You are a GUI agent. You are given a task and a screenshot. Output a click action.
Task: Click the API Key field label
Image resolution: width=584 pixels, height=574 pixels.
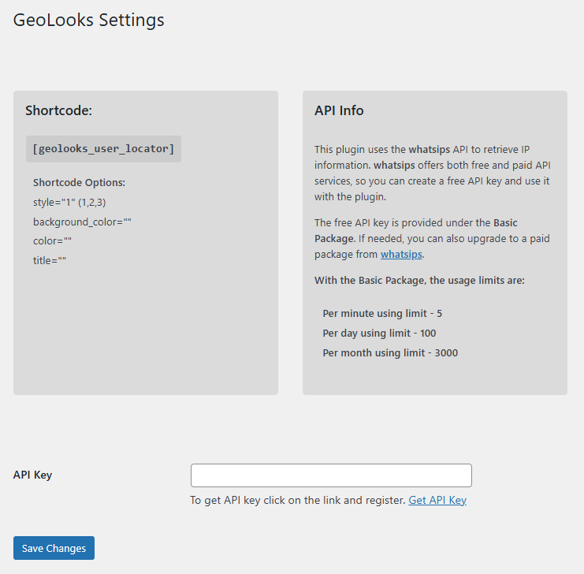tap(33, 475)
